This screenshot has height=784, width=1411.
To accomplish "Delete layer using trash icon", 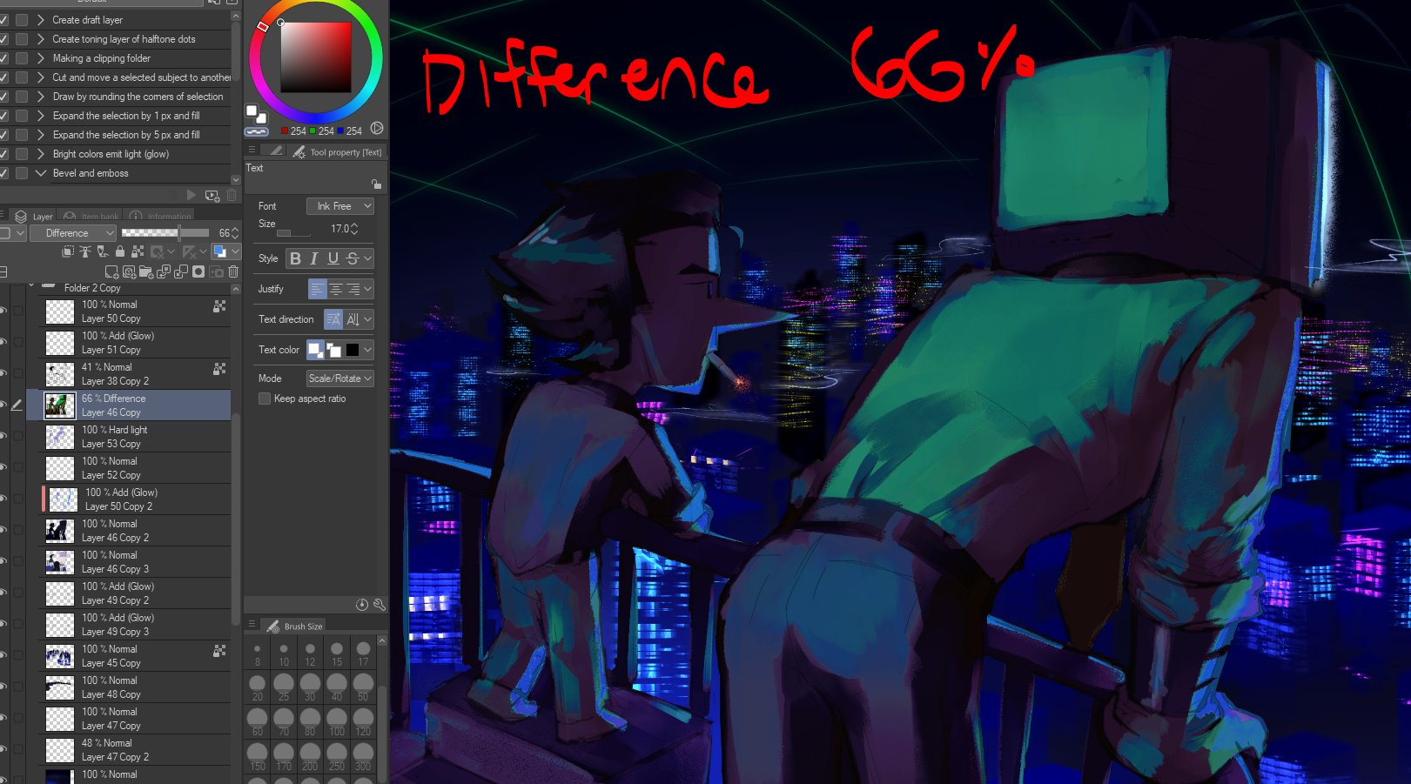I will click(x=233, y=272).
